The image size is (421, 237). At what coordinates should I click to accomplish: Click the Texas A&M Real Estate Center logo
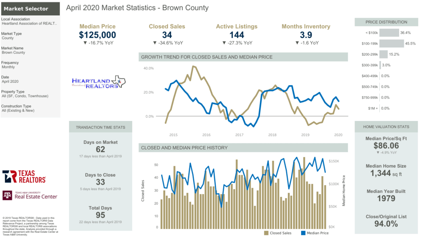pos(30,196)
